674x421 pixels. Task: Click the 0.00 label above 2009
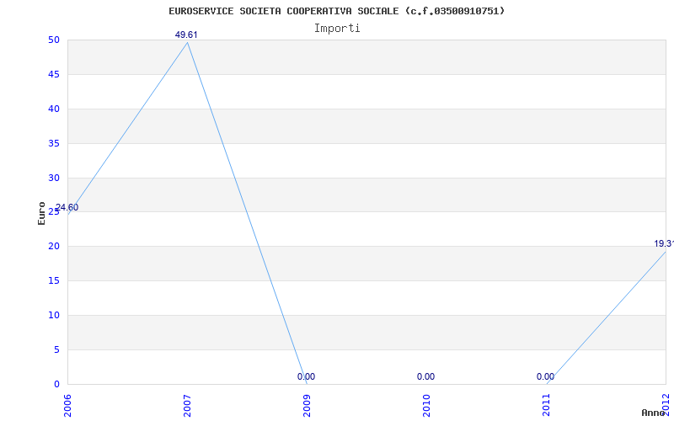(306, 376)
